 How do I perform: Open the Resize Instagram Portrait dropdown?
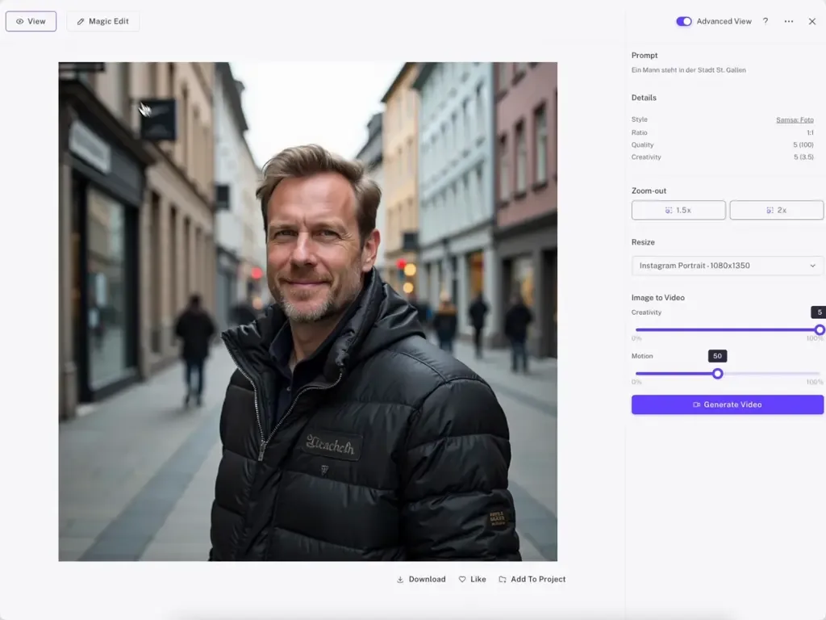tap(728, 265)
